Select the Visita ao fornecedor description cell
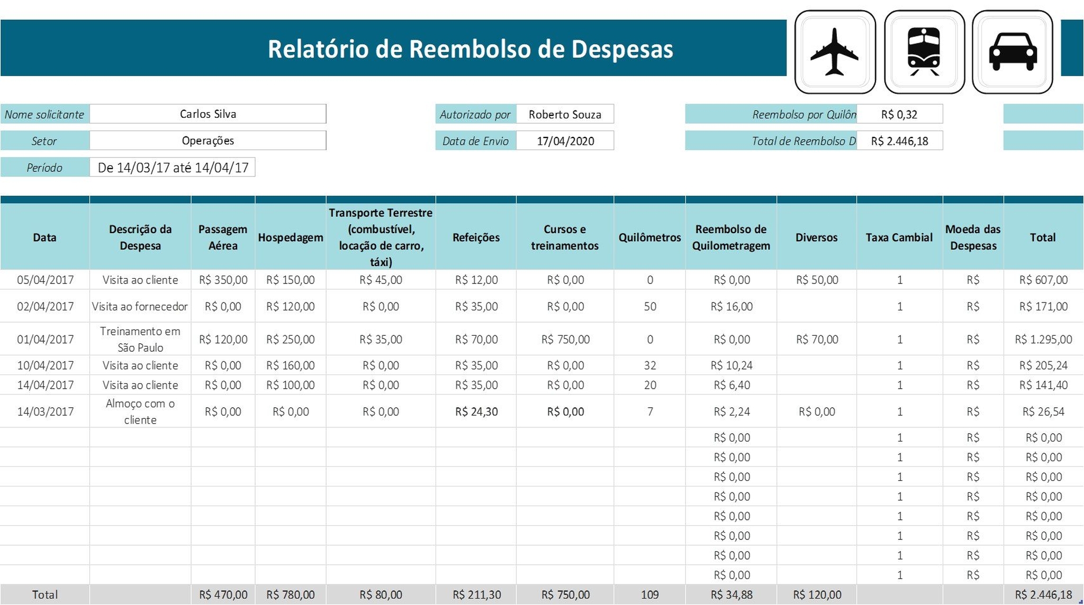 pyautogui.click(x=140, y=306)
